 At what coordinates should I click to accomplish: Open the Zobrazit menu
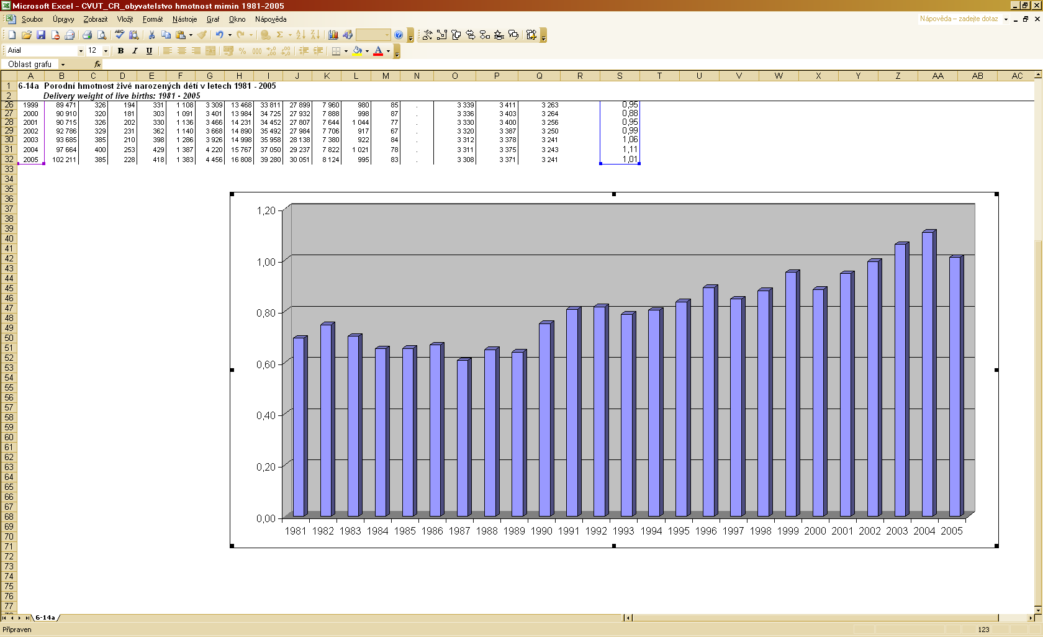tap(96, 19)
